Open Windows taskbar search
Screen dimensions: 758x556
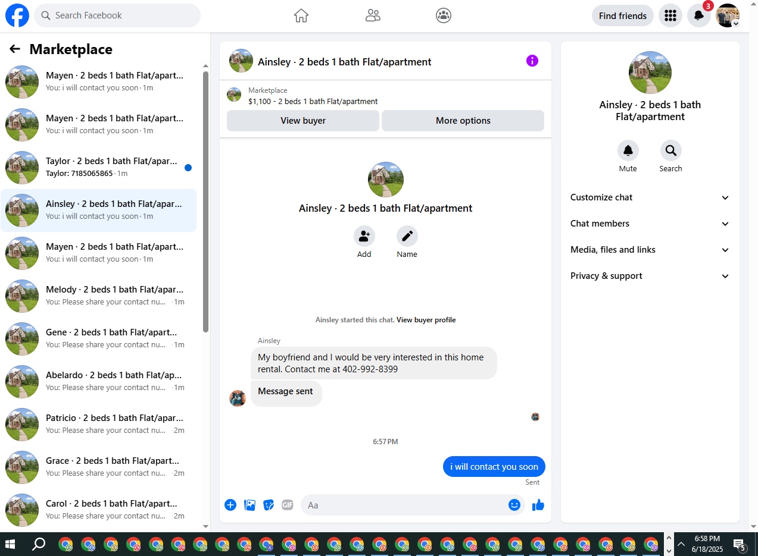point(39,544)
